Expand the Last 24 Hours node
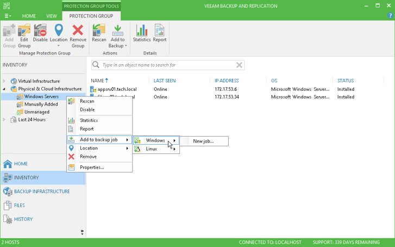395x247 pixels. coord(4,120)
